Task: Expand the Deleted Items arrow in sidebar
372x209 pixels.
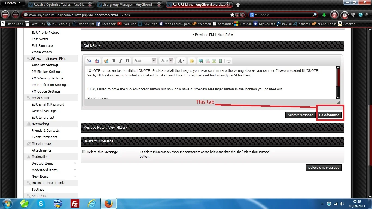Action: pos(75,164)
